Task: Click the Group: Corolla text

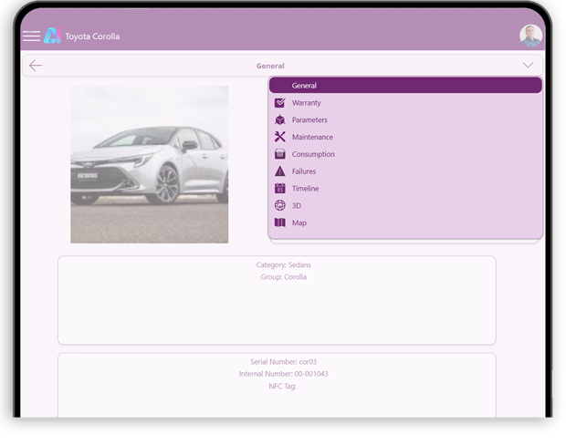Action: pos(283,277)
